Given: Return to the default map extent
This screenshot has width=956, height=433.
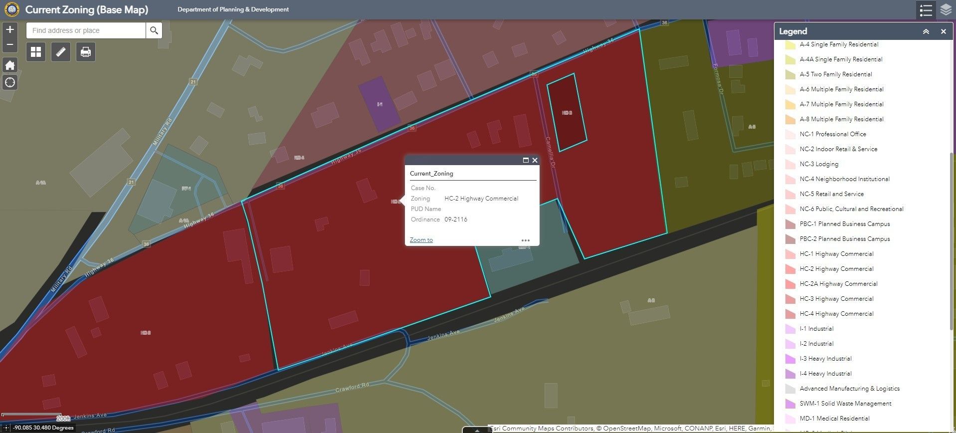Looking at the screenshot, I should point(10,65).
